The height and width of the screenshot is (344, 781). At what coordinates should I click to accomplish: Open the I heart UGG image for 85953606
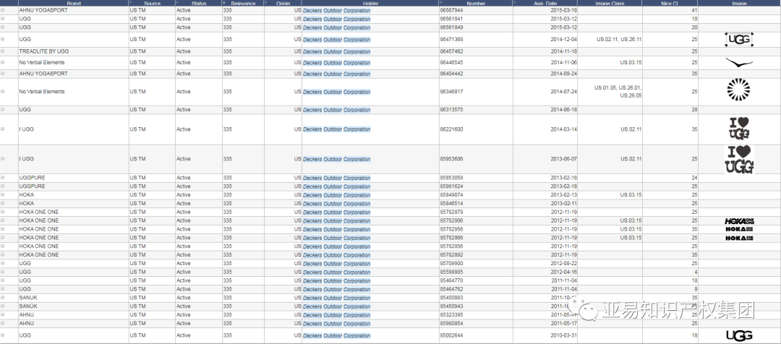coord(739,159)
